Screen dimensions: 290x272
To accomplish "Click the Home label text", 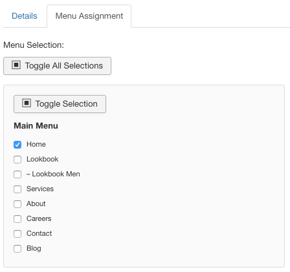I will 36,144.
